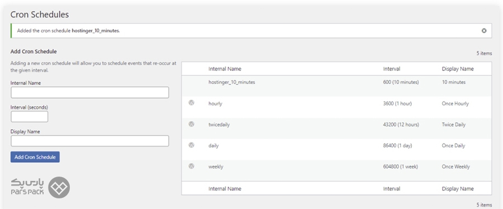Focus the Display Name input field
This screenshot has width=503, height=209.
tap(90, 141)
